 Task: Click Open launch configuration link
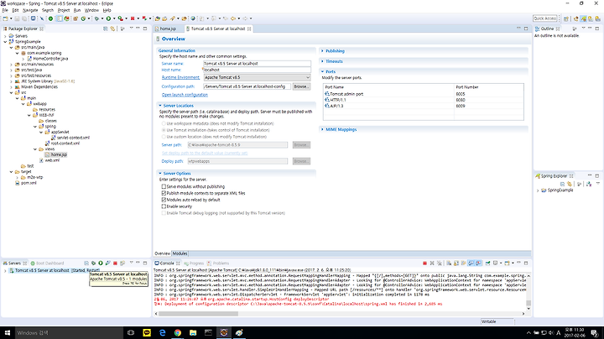[185, 95]
